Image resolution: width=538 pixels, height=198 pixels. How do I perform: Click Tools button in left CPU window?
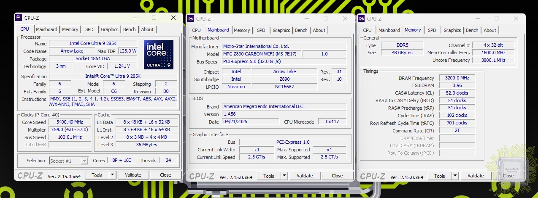[97, 175]
